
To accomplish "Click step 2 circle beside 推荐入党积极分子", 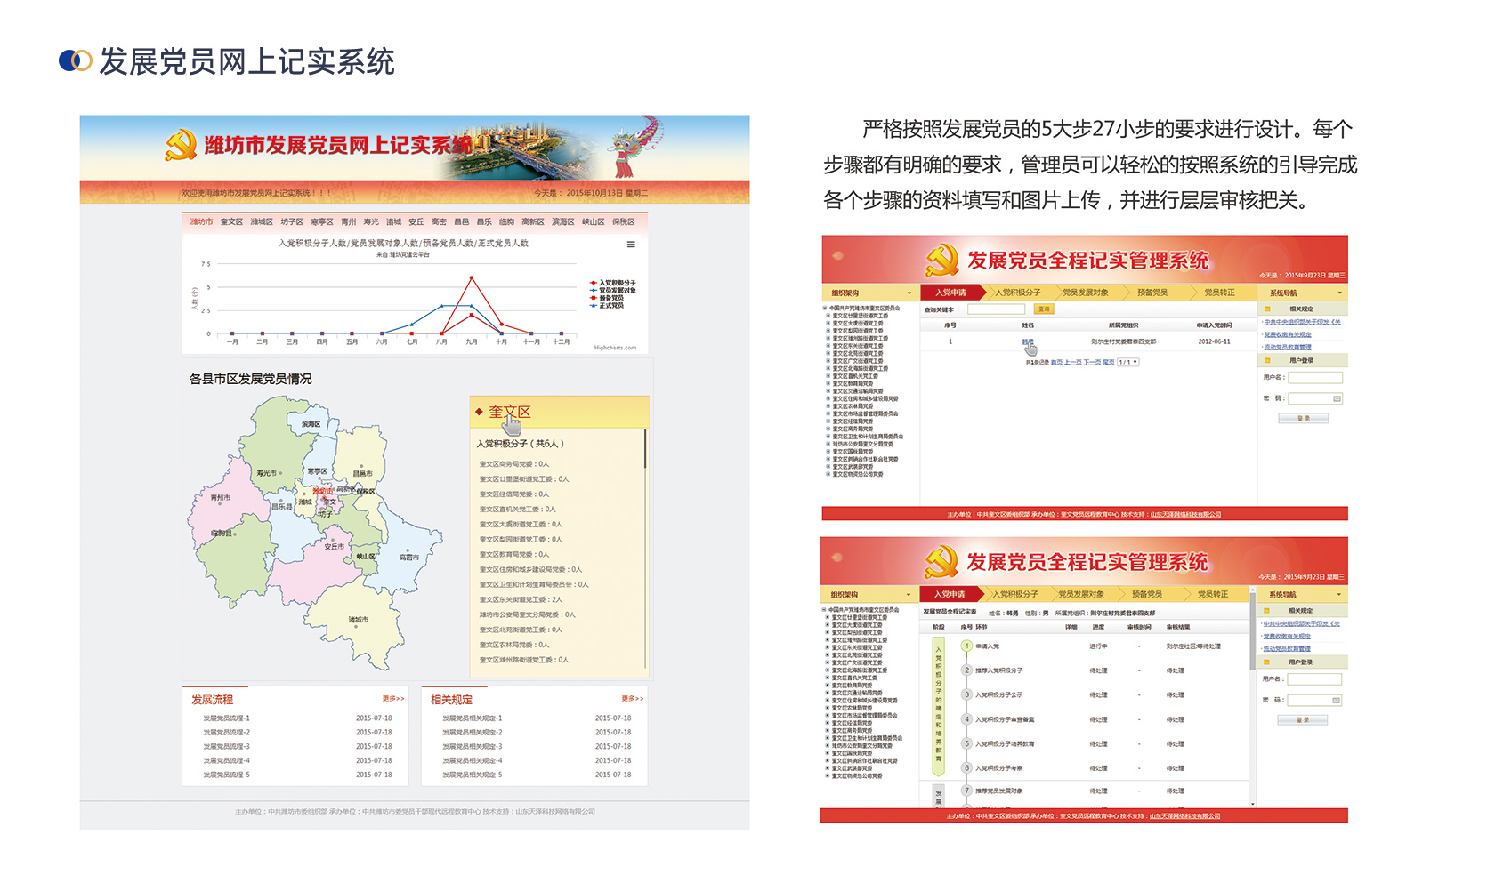I will click(x=966, y=670).
